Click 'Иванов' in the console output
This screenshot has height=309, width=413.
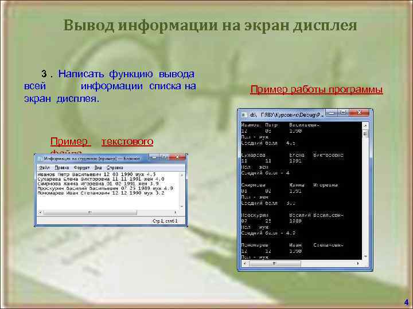pos(251,125)
